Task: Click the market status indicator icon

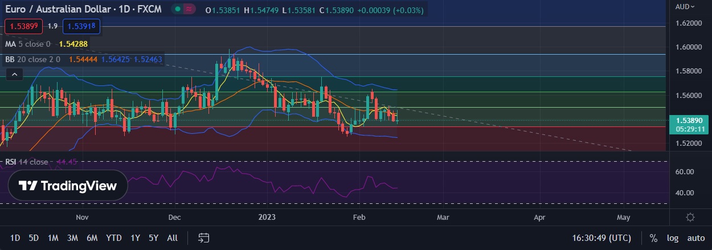Action: coord(189,10)
